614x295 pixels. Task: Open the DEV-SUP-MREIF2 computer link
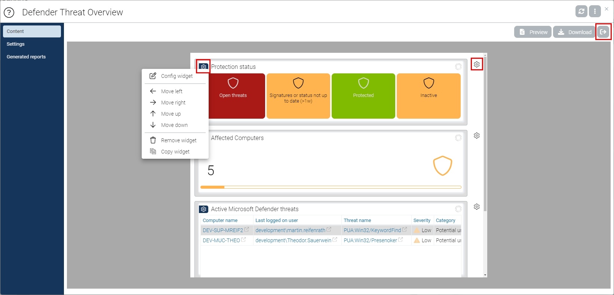pyautogui.click(x=223, y=230)
